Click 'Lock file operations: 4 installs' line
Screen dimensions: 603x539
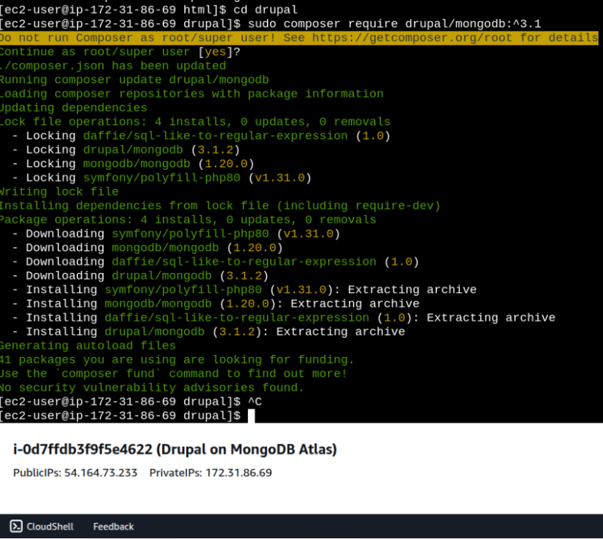point(195,122)
